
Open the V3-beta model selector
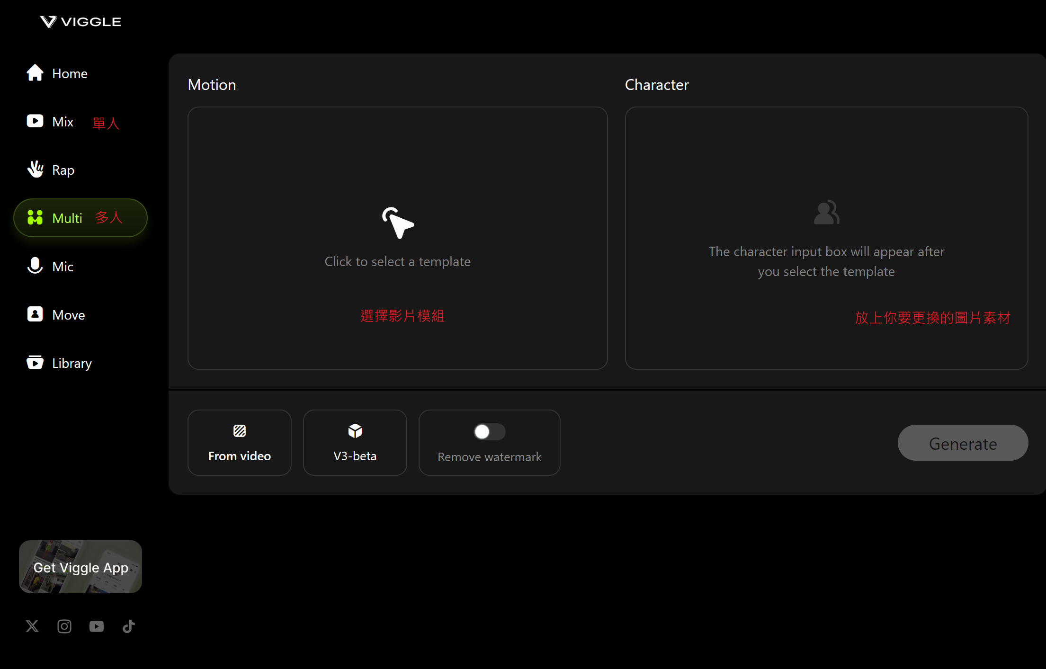(x=355, y=443)
